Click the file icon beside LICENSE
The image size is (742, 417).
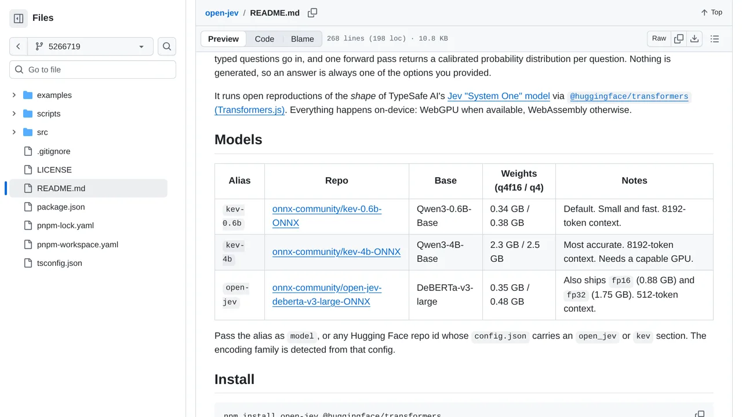coord(28,170)
